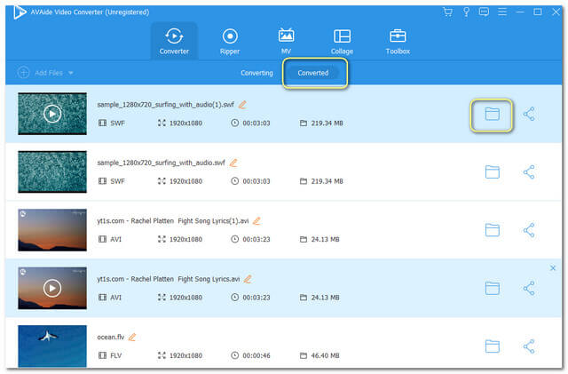The width and height of the screenshot is (568, 374).
Task: Click the Add Files button
Action: 40,73
